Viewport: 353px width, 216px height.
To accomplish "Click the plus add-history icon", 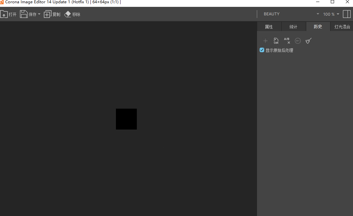I will 265,41.
